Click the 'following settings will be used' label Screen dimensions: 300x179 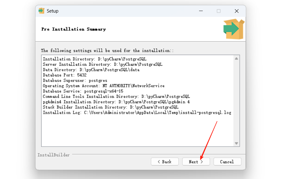click(107, 50)
